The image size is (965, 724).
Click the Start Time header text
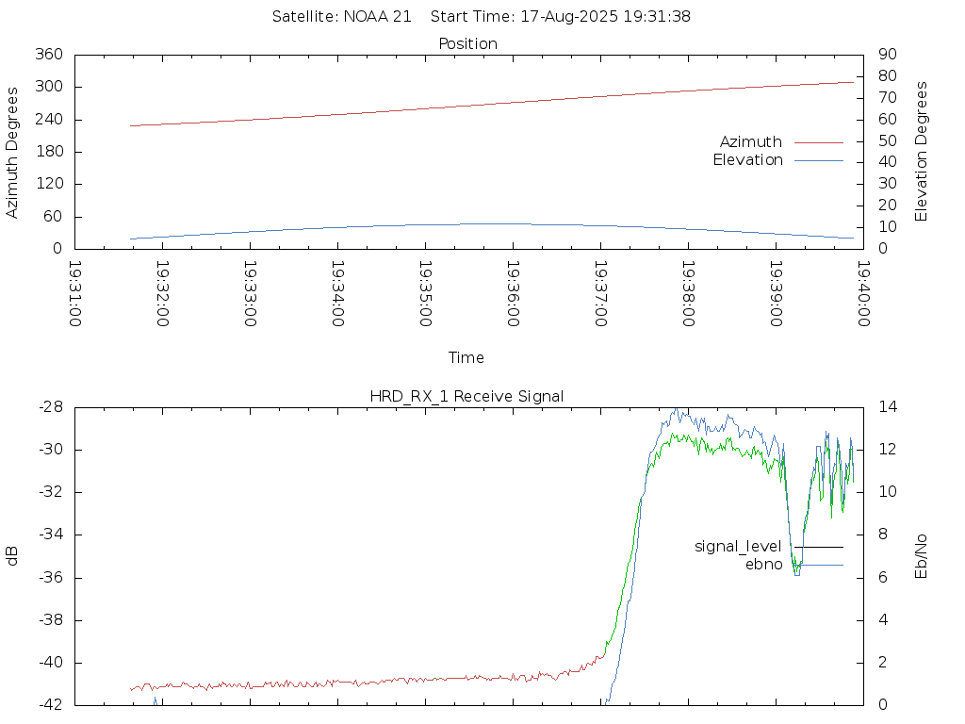point(561,17)
